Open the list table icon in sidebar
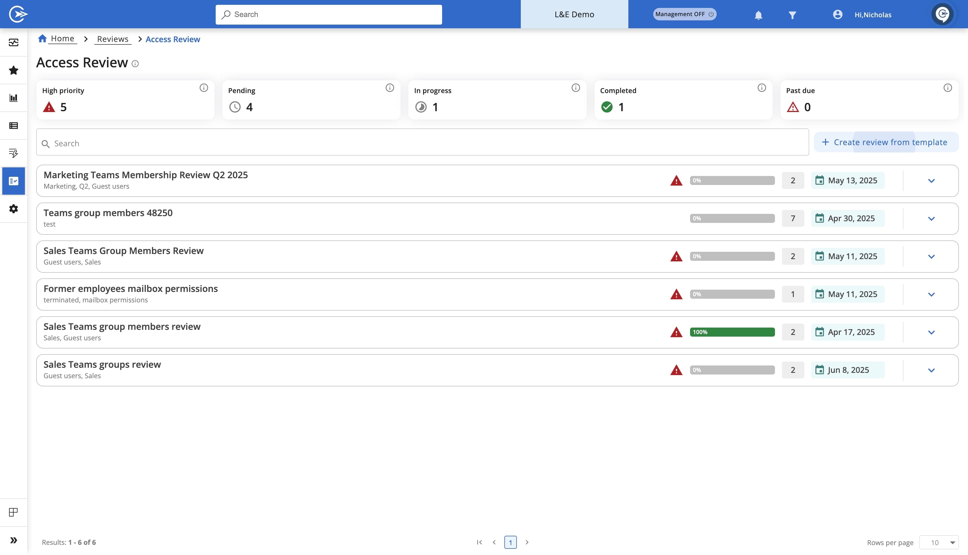 (x=14, y=126)
